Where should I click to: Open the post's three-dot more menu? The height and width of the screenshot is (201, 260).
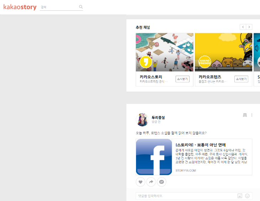(252, 115)
